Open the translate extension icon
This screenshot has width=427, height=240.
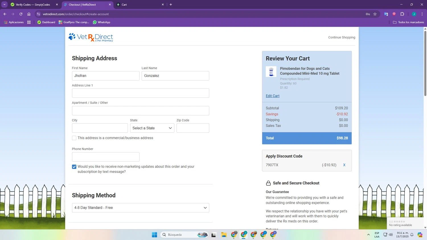(x=386, y=14)
